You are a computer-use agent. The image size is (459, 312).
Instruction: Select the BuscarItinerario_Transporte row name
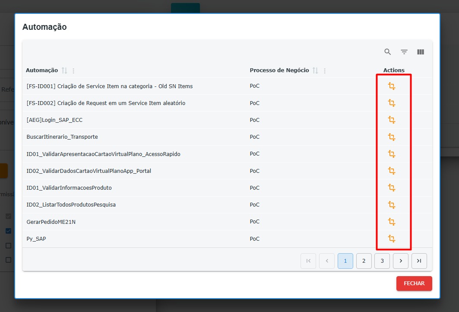62,137
